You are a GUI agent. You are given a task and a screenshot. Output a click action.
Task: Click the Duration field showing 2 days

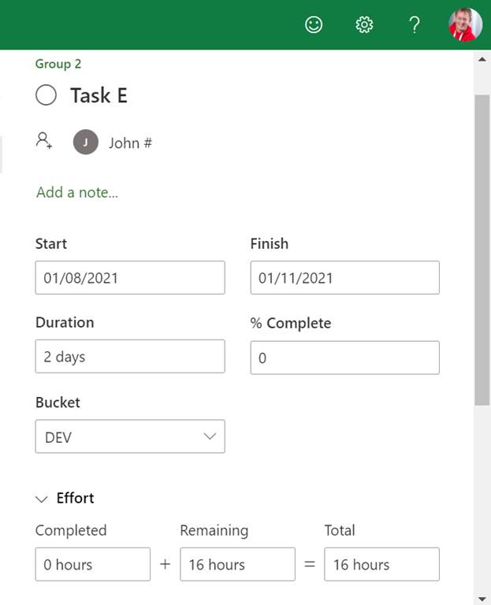[x=130, y=357]
